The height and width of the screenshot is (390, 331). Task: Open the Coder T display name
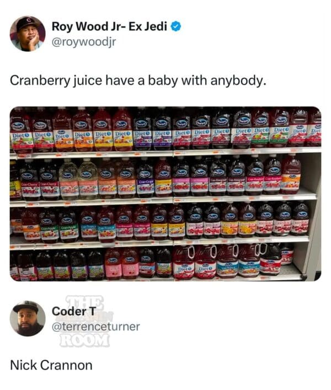pos(74,311)
